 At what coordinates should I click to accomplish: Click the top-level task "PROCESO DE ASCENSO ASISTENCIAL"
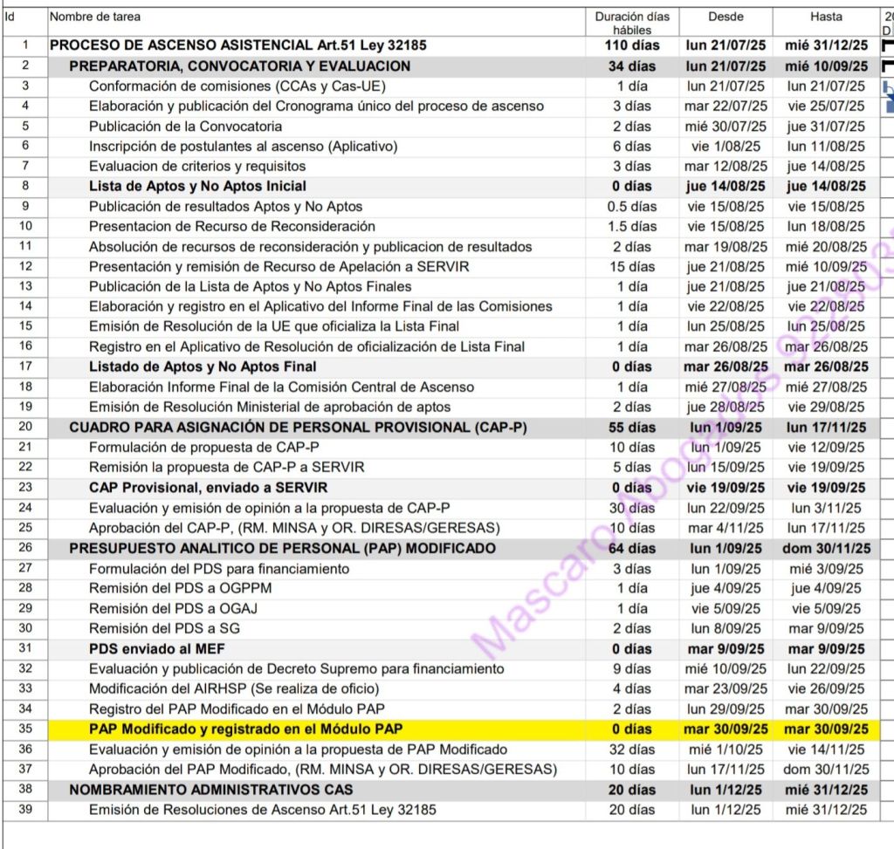coord(237,45)
